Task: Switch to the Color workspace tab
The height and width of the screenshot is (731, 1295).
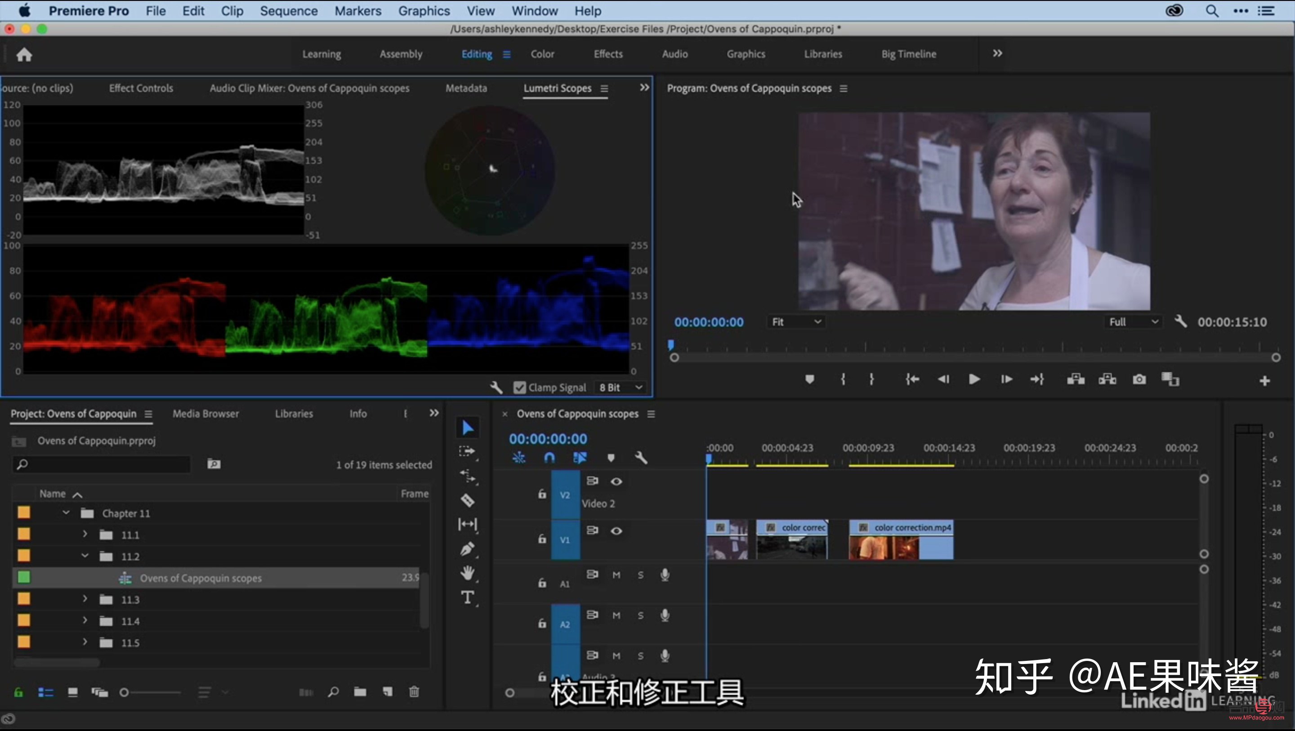Action: (x=542, y=54)
